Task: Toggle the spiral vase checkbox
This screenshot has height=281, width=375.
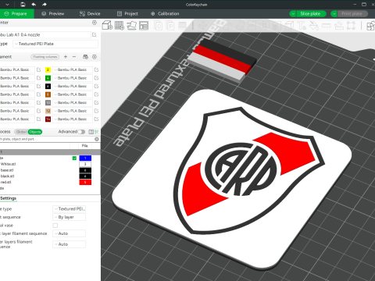Action: click(55, 226)
